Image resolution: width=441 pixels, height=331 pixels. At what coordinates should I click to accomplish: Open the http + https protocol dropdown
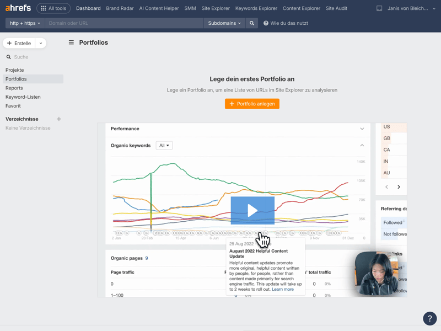[25, 23]
